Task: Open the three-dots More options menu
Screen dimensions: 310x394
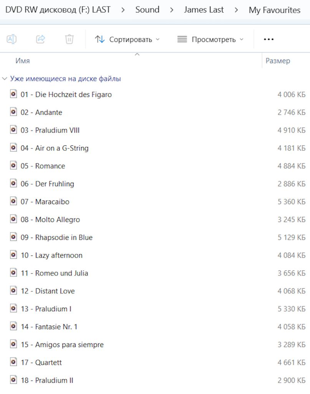Action: click(269, 39)
